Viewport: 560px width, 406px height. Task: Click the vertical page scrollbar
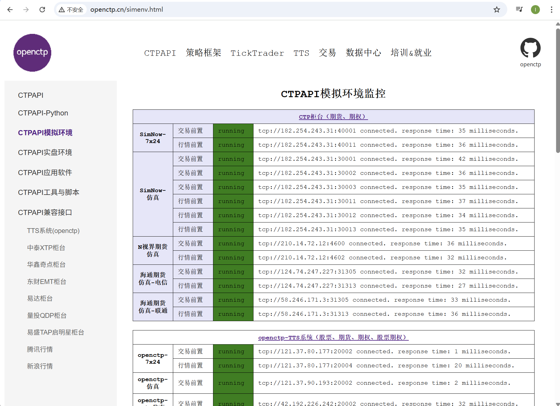pyautogui.click(x=558, y=90)
